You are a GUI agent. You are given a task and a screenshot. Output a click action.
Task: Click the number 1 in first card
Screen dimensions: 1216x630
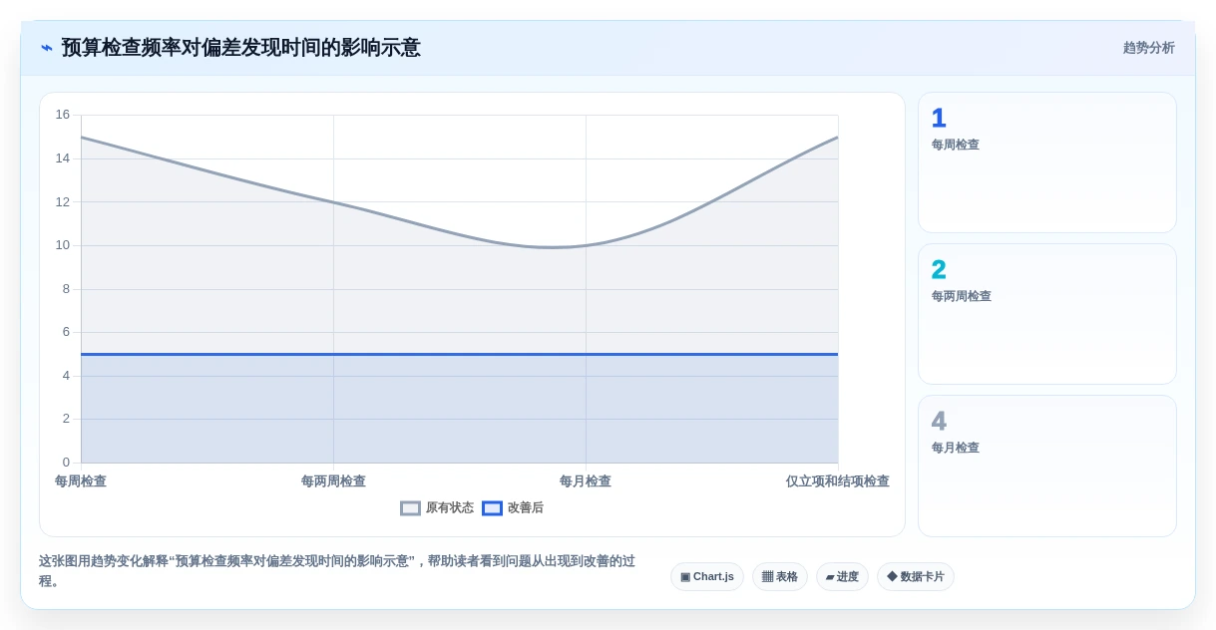939,119
